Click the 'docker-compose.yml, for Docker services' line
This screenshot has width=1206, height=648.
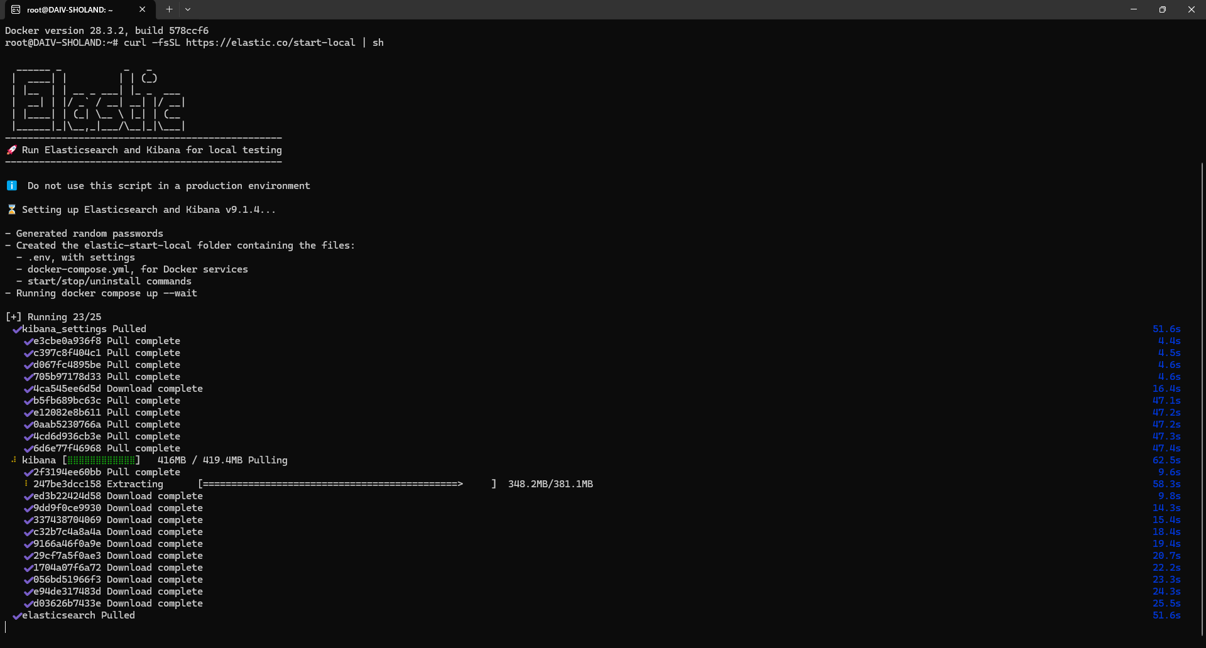(132, 269)
